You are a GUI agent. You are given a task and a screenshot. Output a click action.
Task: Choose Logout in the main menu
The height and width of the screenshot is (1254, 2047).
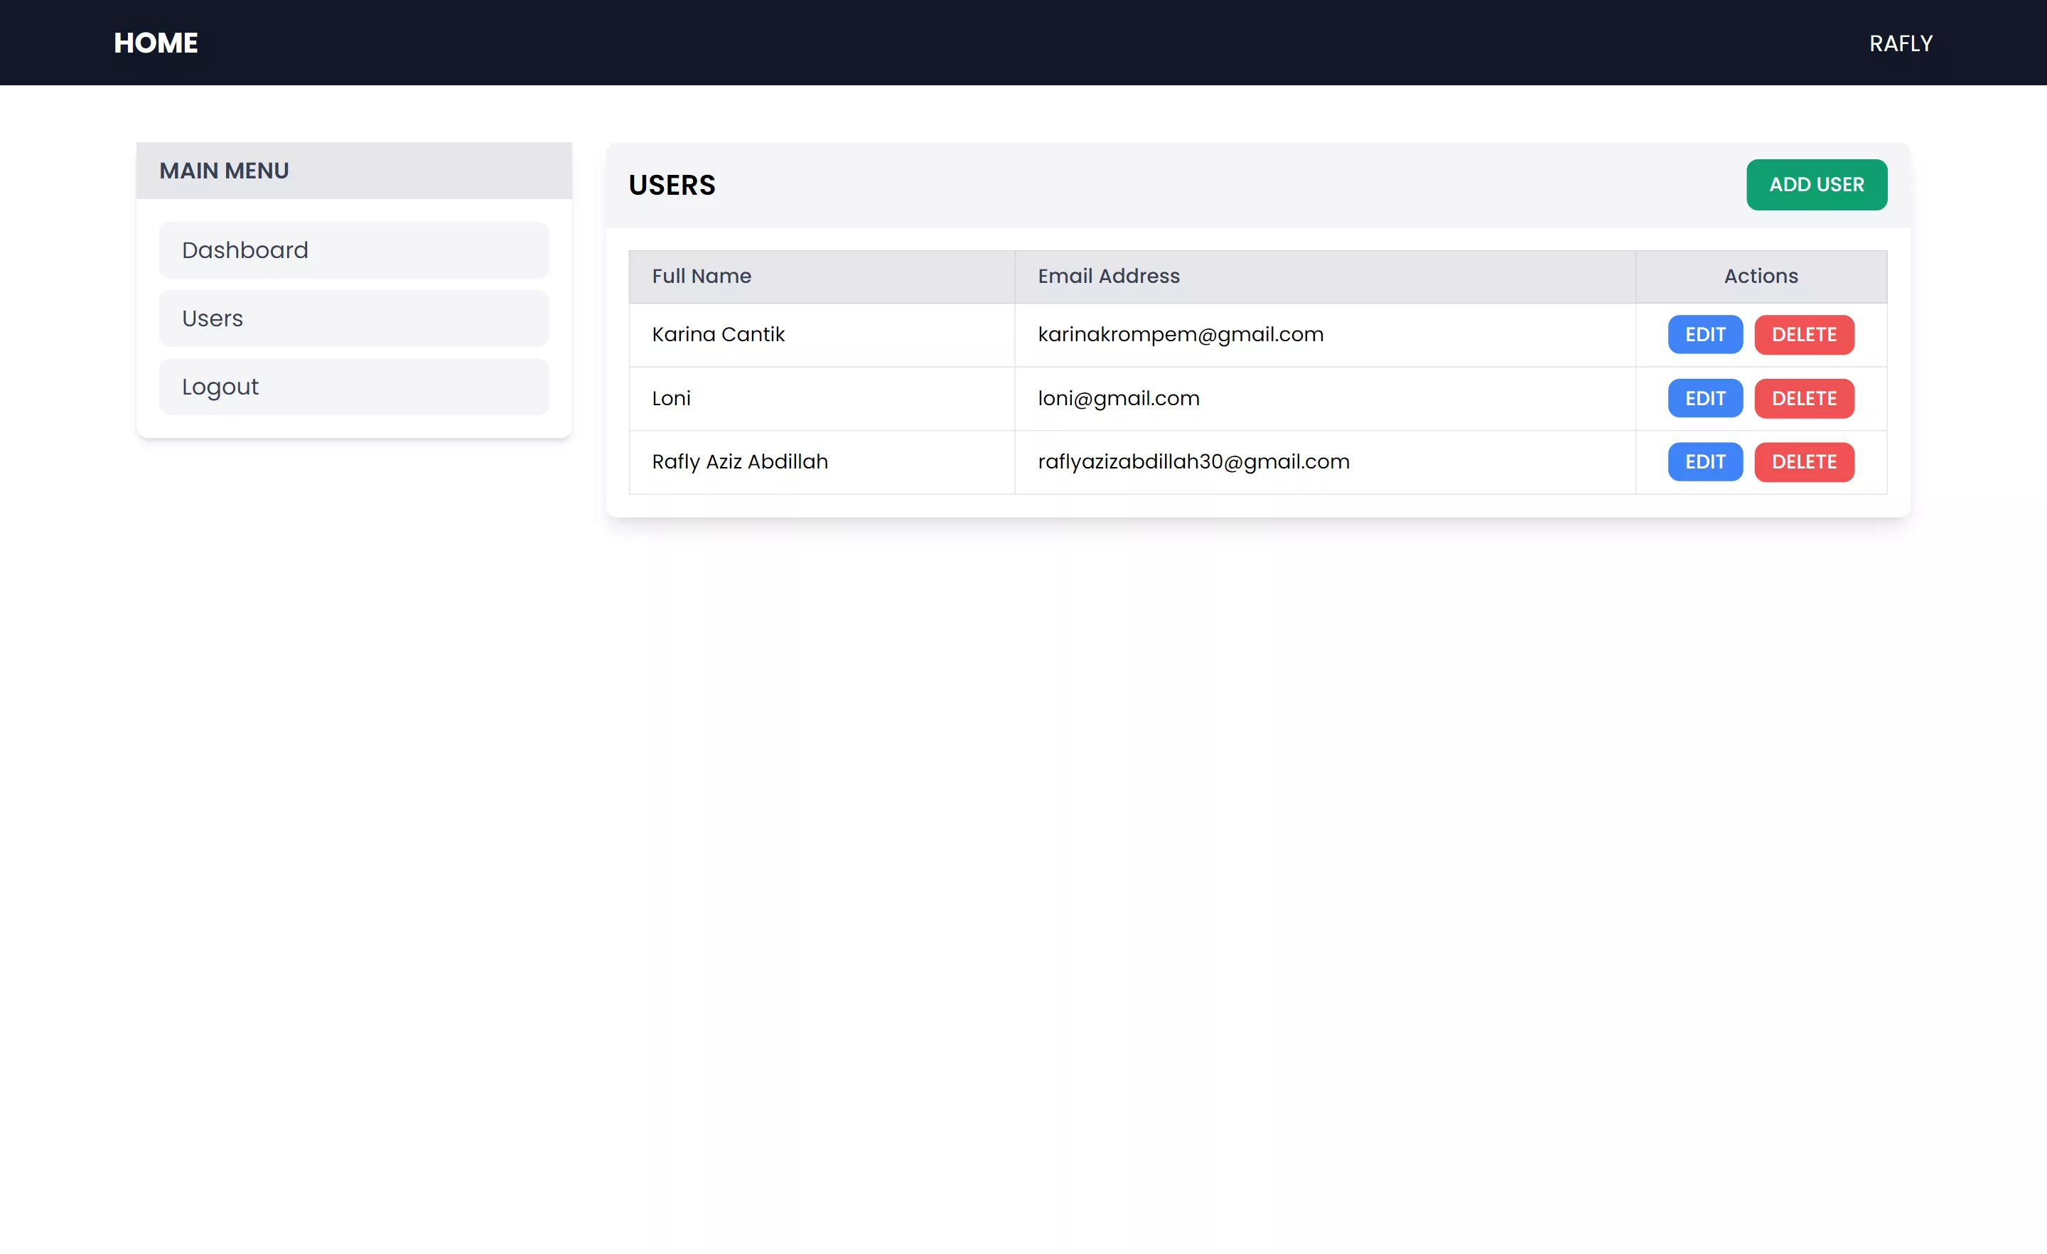point(354,387)
